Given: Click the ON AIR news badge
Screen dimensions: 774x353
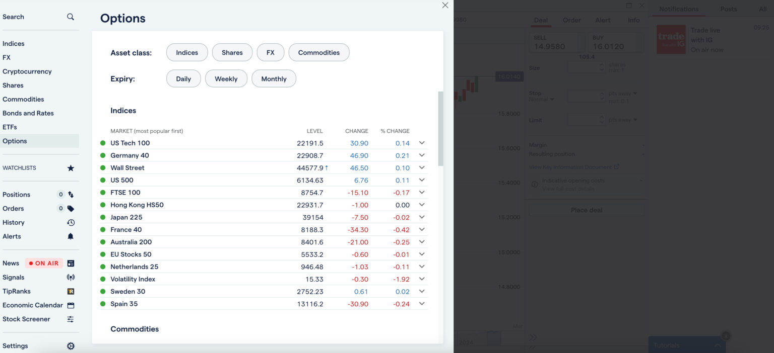Looking at the screenshot, I should coord(43,263).
